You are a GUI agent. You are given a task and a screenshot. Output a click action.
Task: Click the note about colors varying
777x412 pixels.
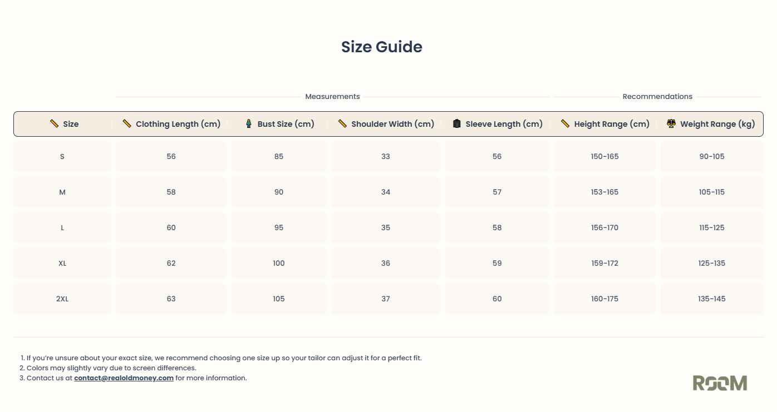[x=111, y=368]
